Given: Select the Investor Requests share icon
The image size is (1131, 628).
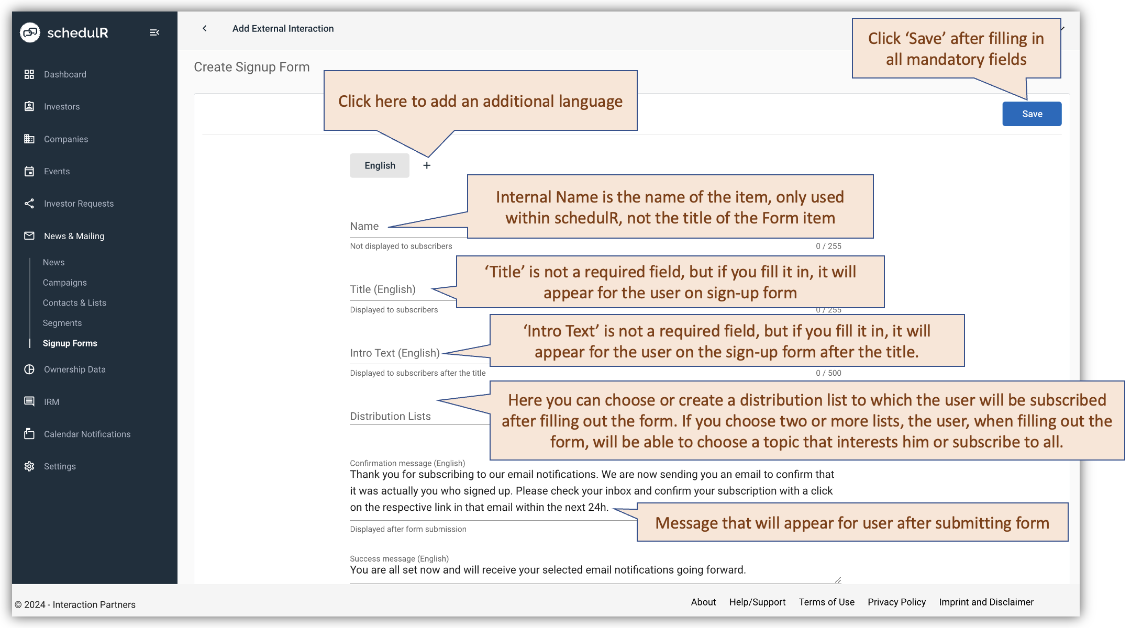Looking at the screenshot, I should pos(30,204).
